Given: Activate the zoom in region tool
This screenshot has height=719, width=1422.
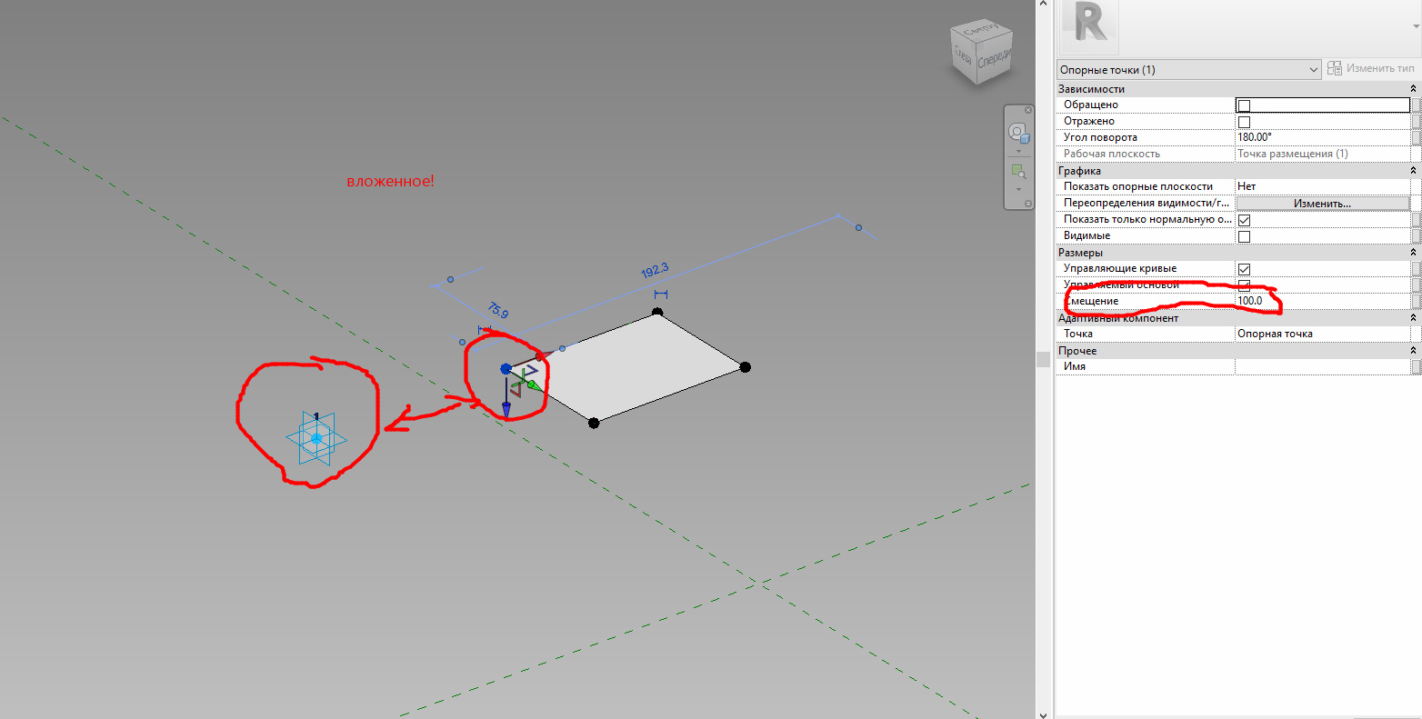Looking at the screenshot, I should 1018,170.
